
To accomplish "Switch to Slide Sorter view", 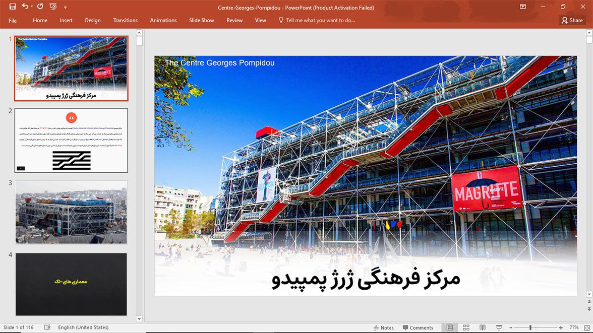I will pyautogui.click(x=466, y=327).
